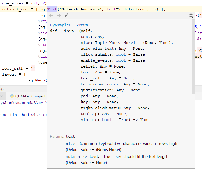Click the Python file icon on the run tab
The height and width of the screenshot is (170, 202).
click(12, 96)
